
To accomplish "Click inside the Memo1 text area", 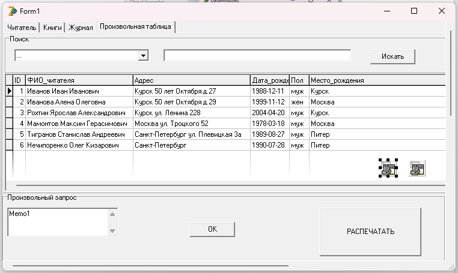I will pos(58,222).
